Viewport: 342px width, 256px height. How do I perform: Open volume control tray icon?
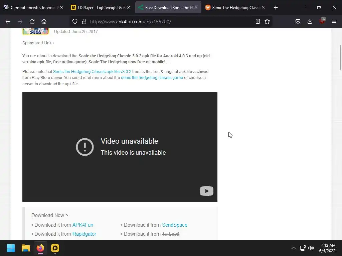pyautogui.click(x=311, y=248)
